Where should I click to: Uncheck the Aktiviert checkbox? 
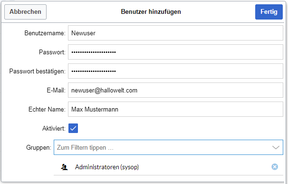[73, 128]
